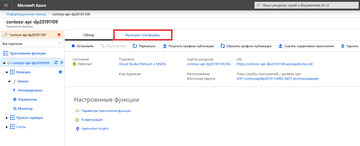Focus the Azure global search field
The width and height of the screenshot is (360, 146).
[307, 5]
